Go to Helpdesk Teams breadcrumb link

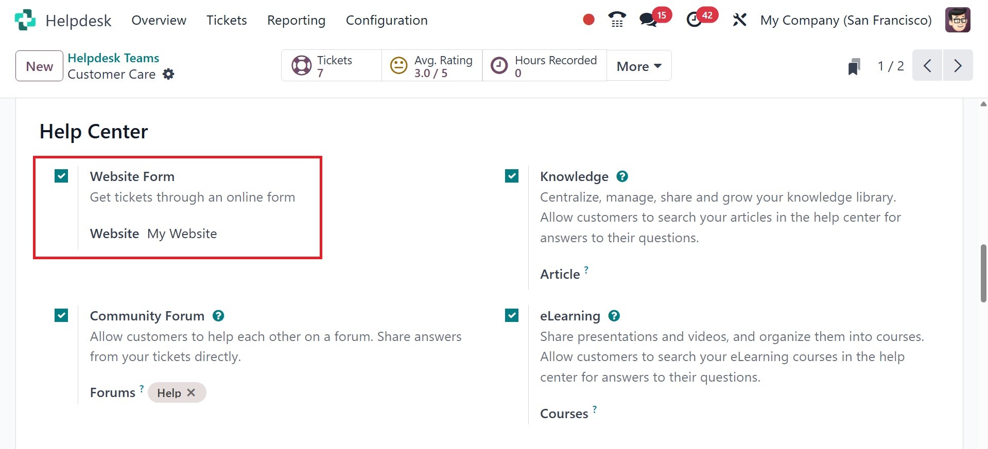pos(113,58)
